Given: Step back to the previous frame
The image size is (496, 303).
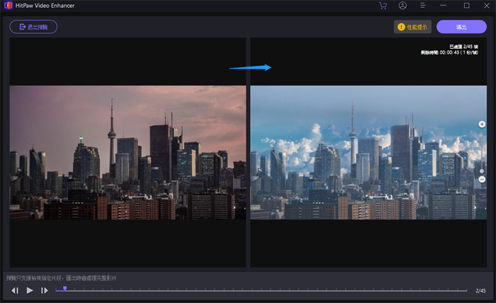Looking at the screenshot, I should pyautogui.click(x=15, y=290).
